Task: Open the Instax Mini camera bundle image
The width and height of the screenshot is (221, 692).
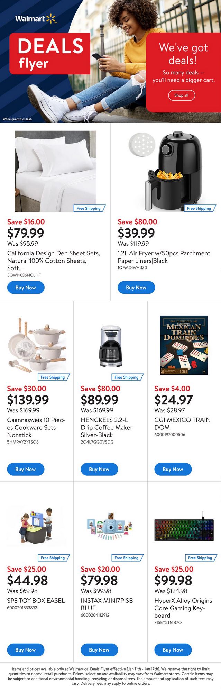Action: coord(110,527)
